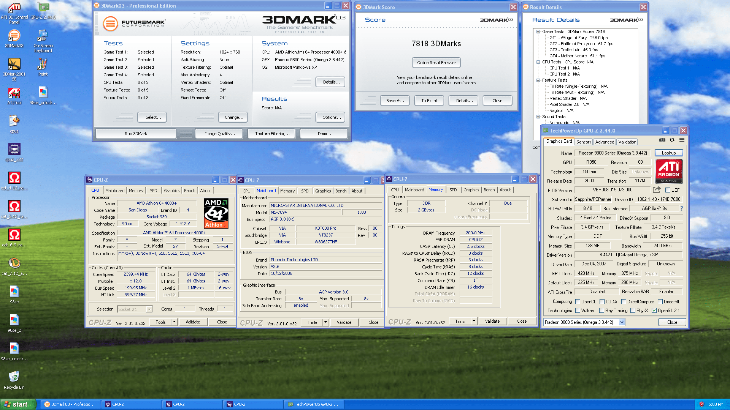
Task: Click the Image Quality button
Action: tap(220, 134)
